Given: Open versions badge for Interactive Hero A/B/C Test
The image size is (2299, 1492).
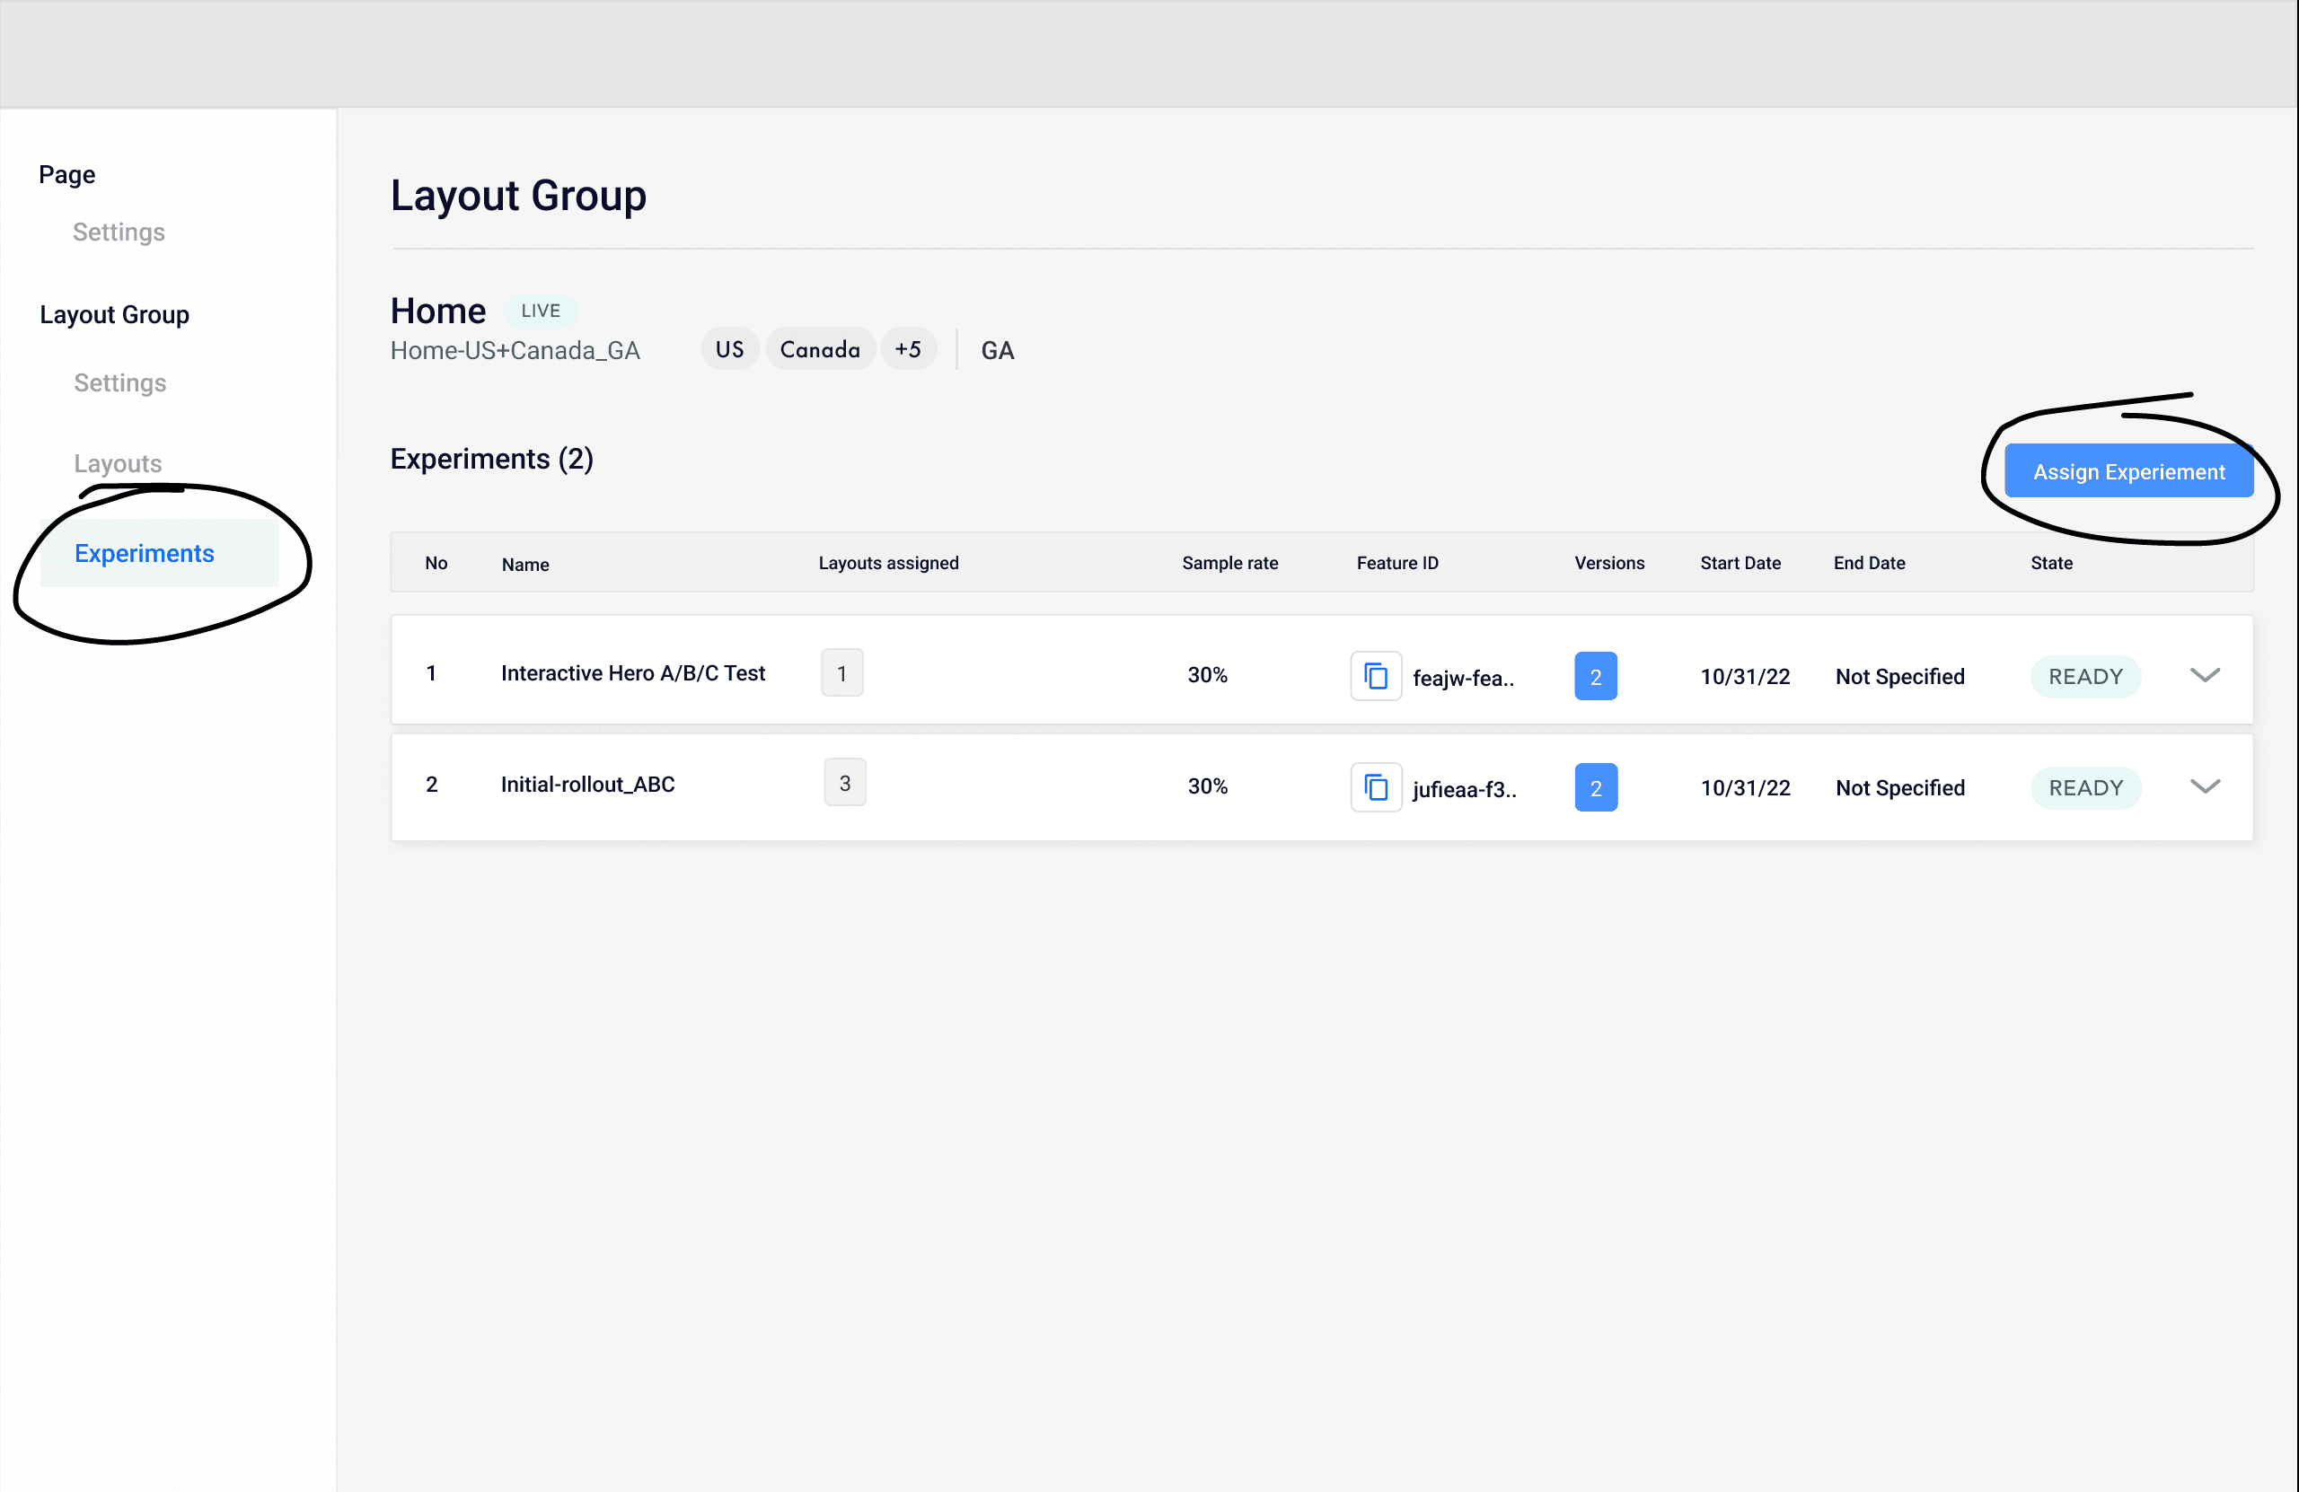Looking at the screenshot, I should coord(1595,676).
